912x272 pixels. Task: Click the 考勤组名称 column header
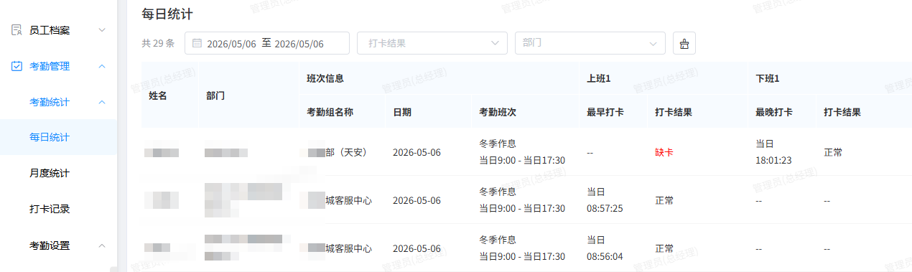click(330, 112)
